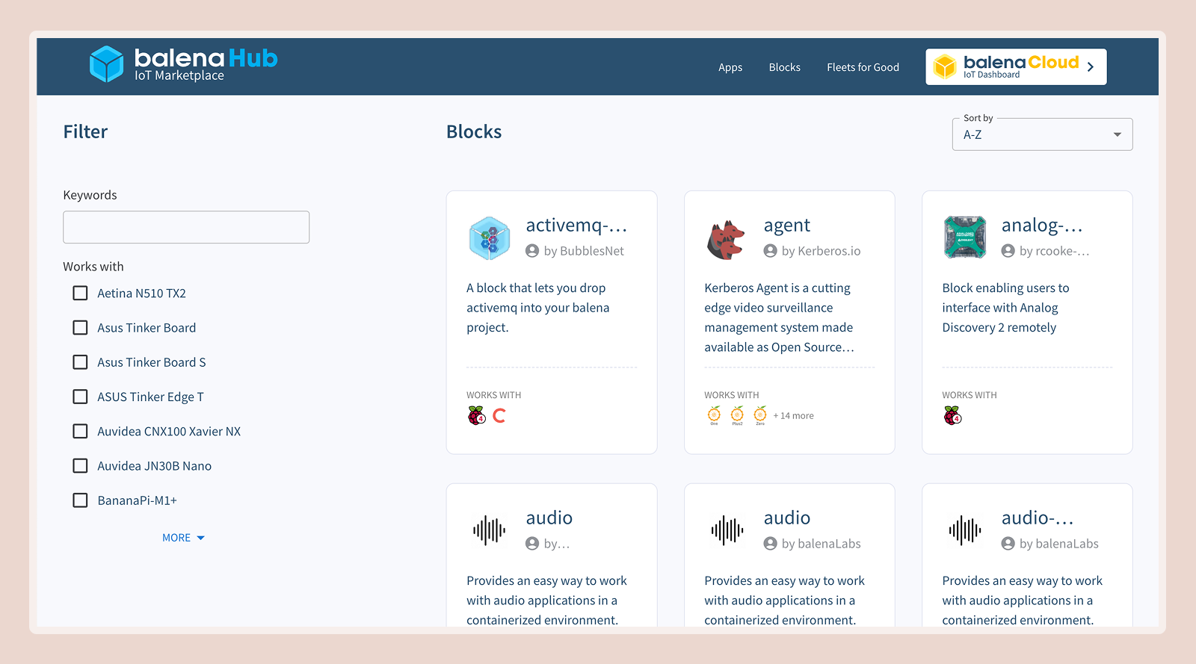Click the audio-... block waveform icon
This screenshot has width=1196, height=664.
click(x=965, y=531)
